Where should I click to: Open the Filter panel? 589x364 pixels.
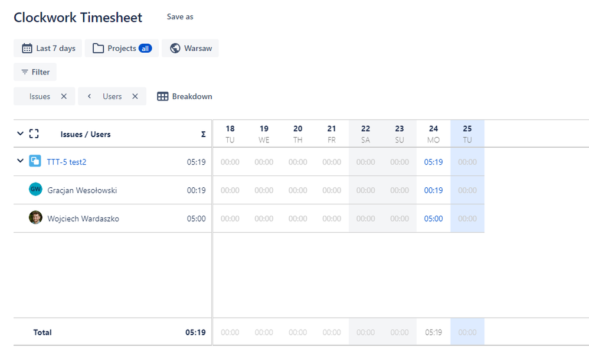35,71
